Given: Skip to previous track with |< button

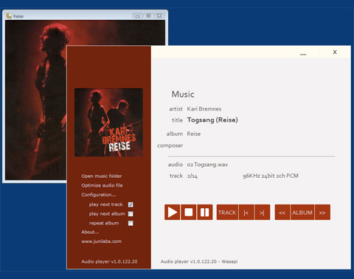Looking at the screenshot, I should [x=246, y=213].
